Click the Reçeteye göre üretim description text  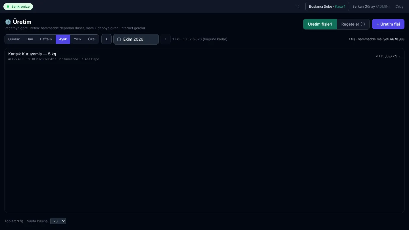[x=75, y=28]
